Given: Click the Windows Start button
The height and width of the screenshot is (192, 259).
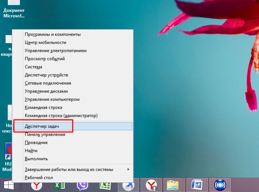Looking at the screenshot, I should (9, 185).
